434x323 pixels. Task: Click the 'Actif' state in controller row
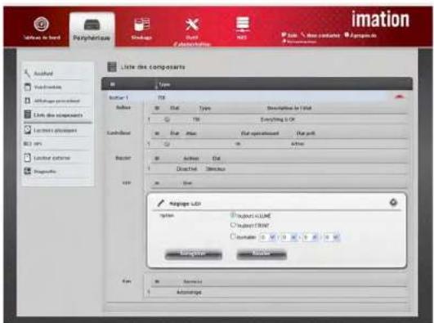point(298,144)
